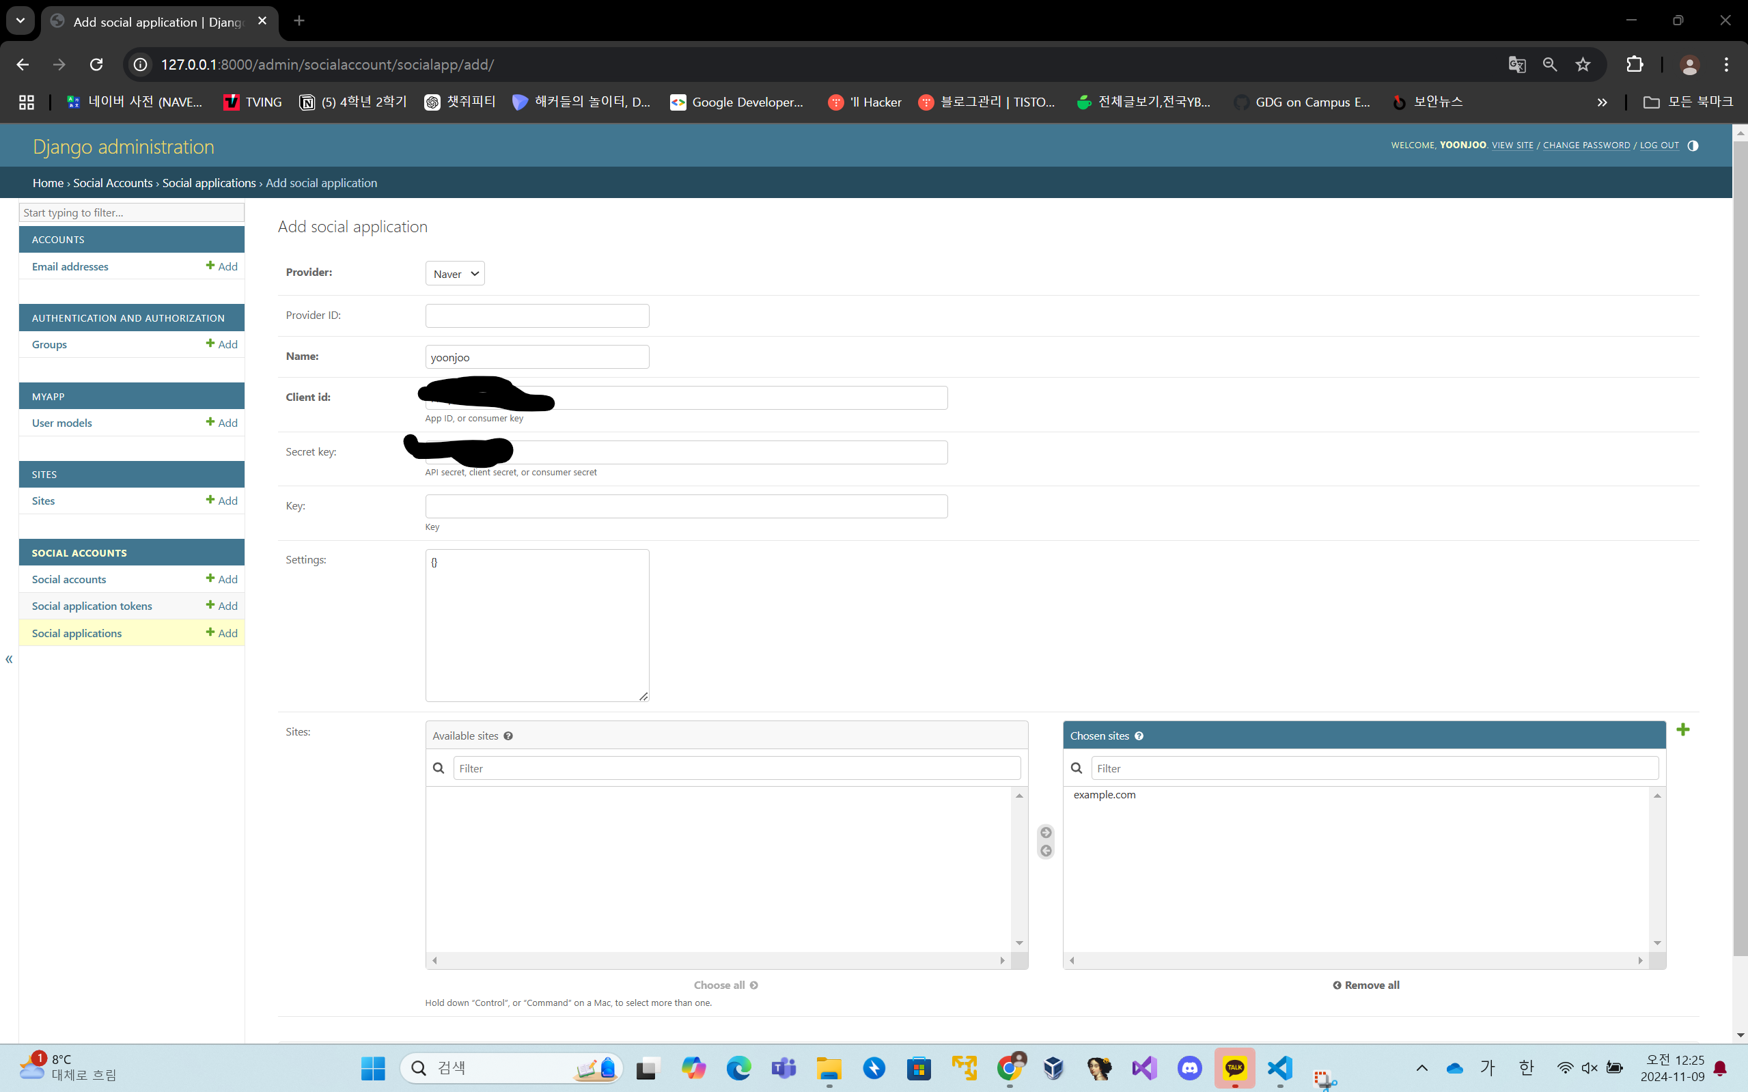Screen dimensions: 1748x1092
Task: Bookmark this page with the star icon
Action: point(1583,64)
